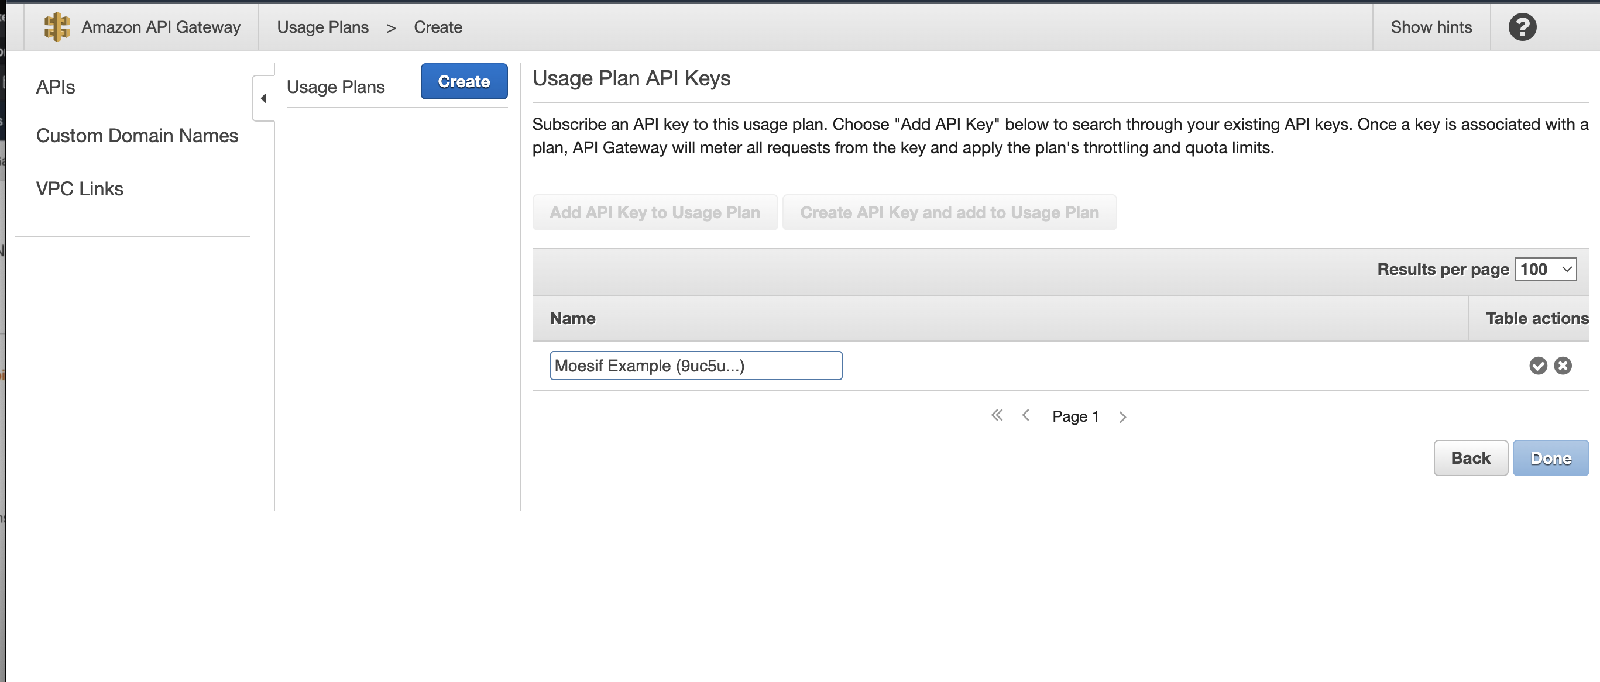Expand the Usage Plans breadcrumb menu
This screenshot has width=1600, height=682.
(322, 27)
